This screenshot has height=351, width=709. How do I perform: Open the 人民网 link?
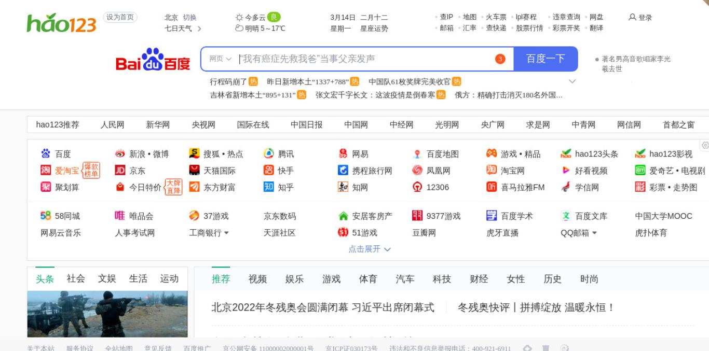tap(112, 125)
